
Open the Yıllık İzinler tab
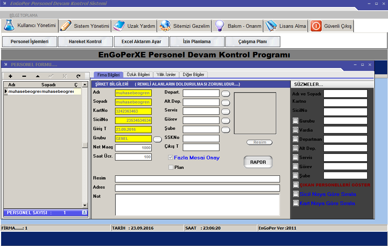click(166, 75)
